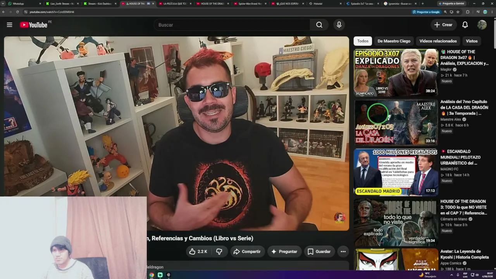This screenshot has width=496, height=279.
Task: Select the Todos filter chip
Action: point(363,41)
